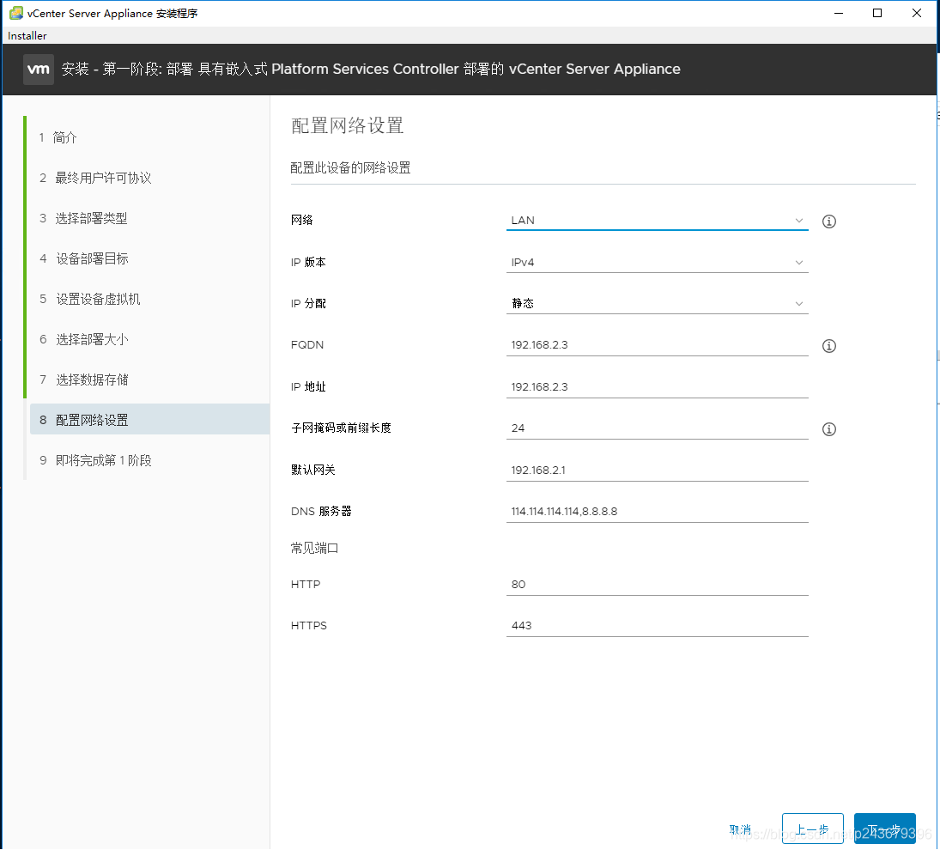Click the info icon beside the 网络 dropdown
940x850 pixels.
click(x=829, y=222)
